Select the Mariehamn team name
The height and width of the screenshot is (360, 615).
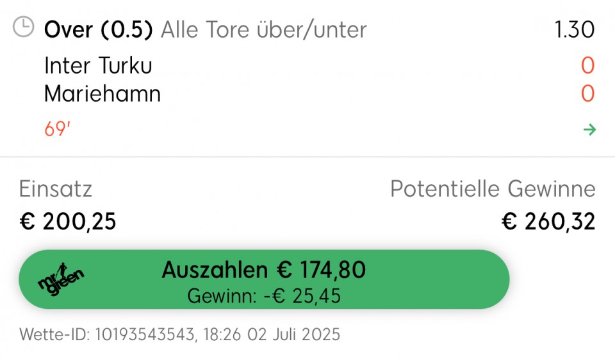click(102, 94)
